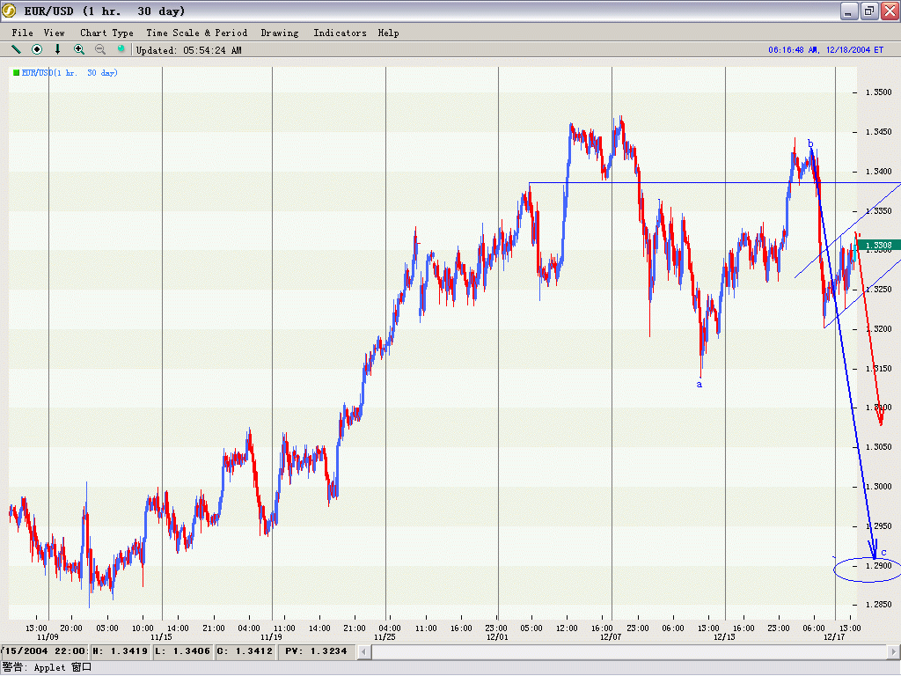Zoom in with the magnifier plus icon
Viewport: 901px width, 676px height.
78,49
